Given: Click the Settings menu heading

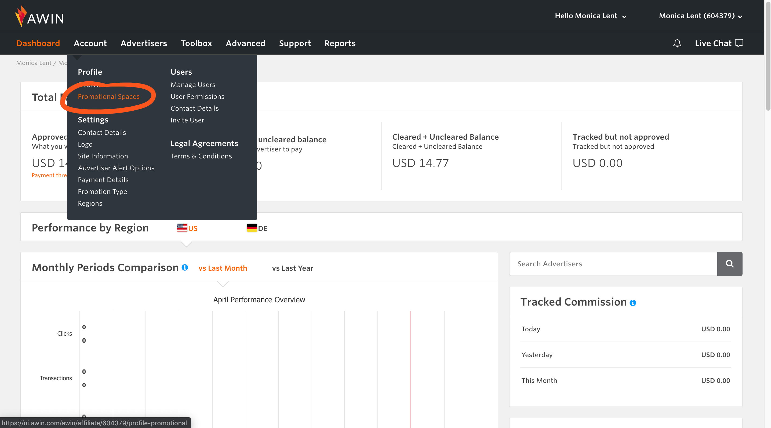Looking at the screenshot, I should pos(93,120).
